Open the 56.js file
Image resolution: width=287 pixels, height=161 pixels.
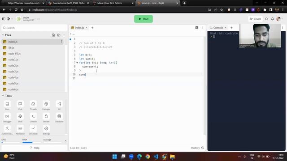(x=33, y=48)
